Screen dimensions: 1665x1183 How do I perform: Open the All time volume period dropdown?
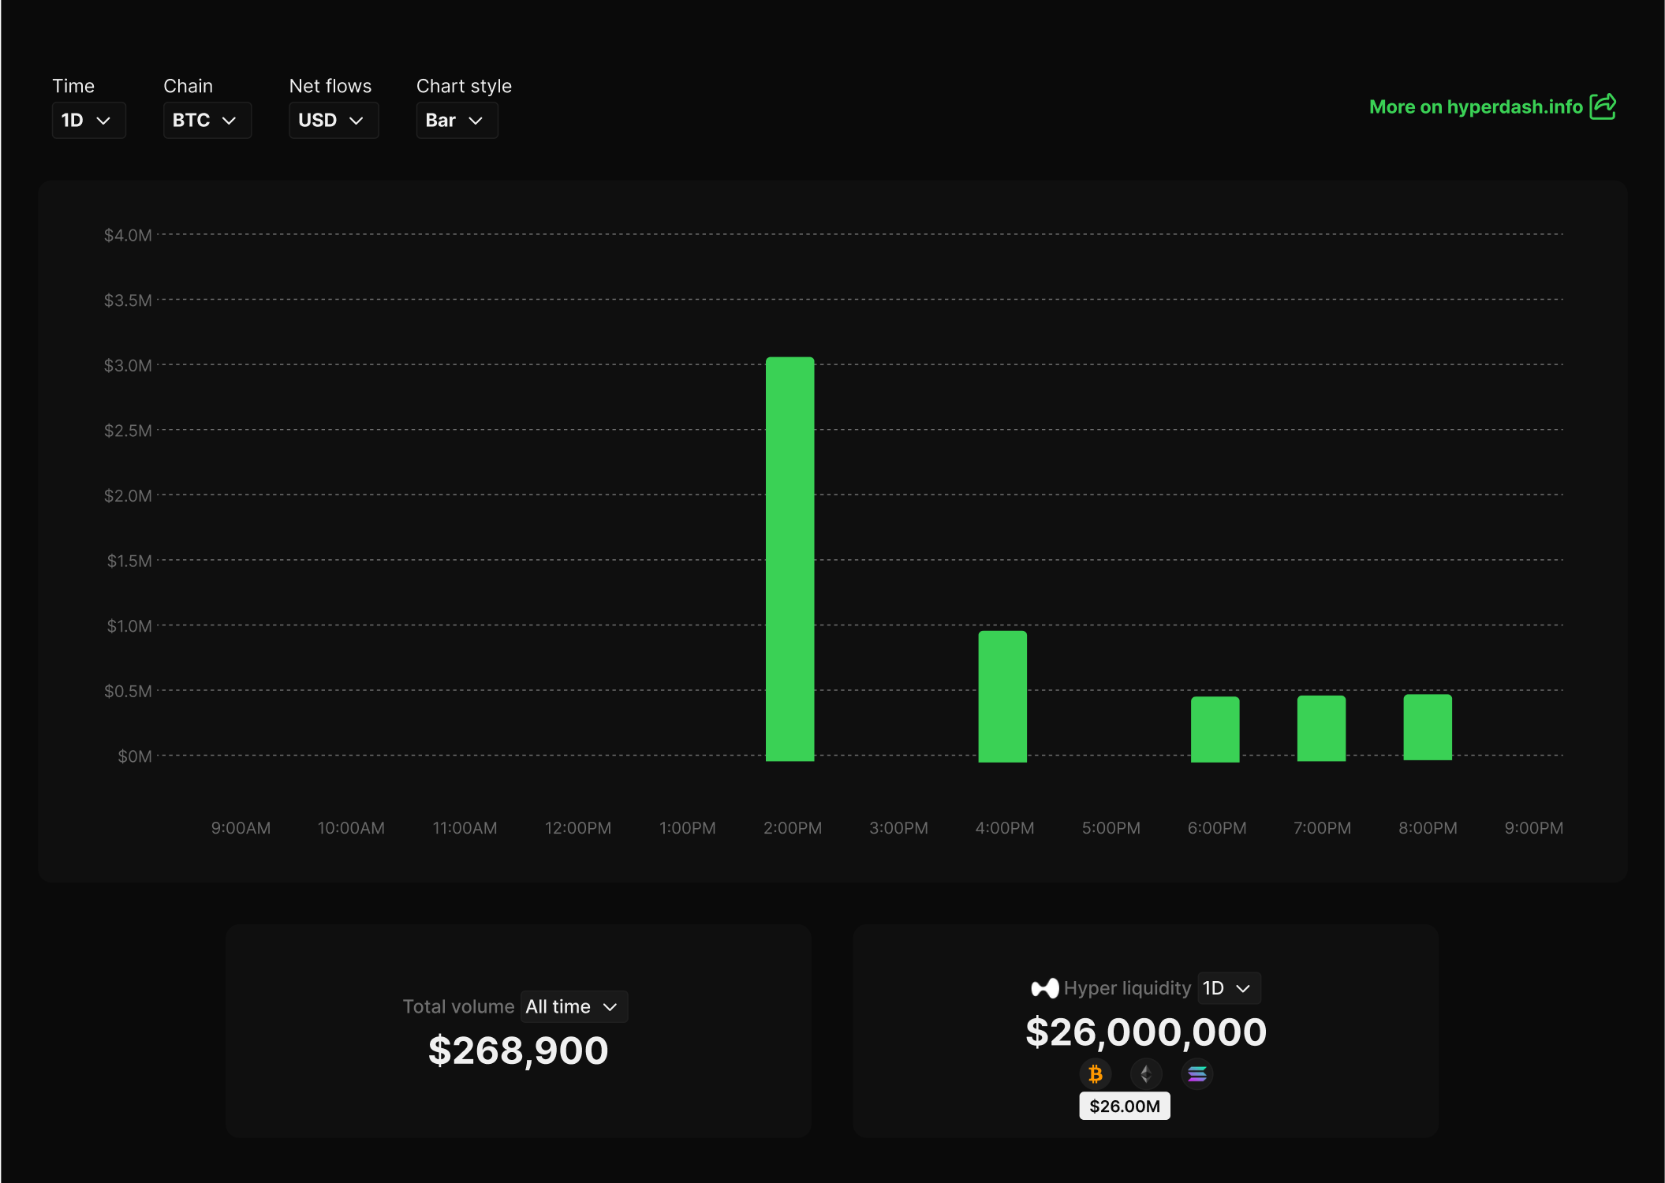point(573,1006)
